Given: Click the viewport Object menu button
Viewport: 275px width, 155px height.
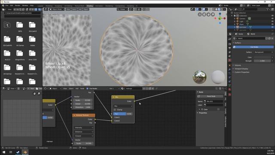Looking at the screenshot, I should (x=86, y=9).
